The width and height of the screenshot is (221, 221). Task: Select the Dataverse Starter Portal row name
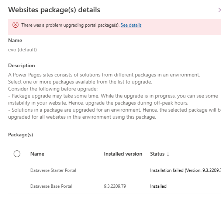point(53,170)
